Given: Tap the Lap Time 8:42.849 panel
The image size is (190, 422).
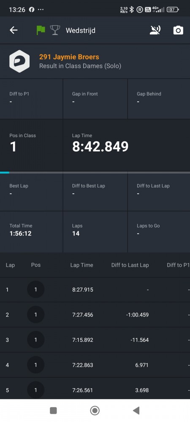Looking at the screenshot, I should tap(127, 145).
